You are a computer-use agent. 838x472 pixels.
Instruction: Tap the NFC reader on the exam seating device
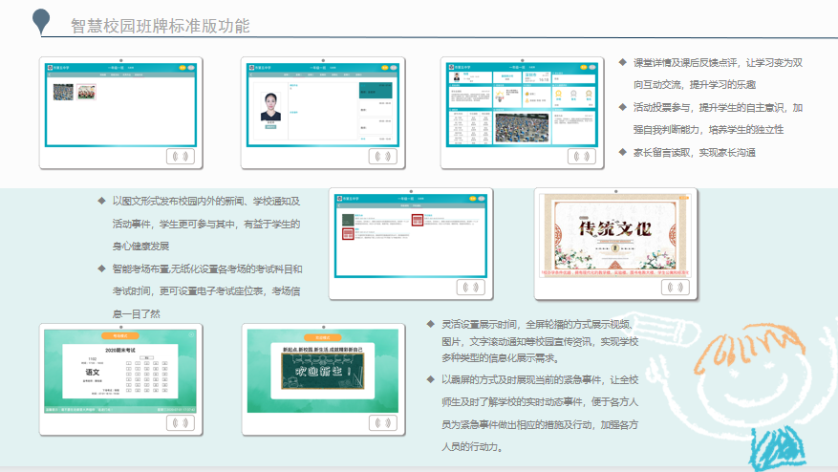[x=181, y=422]
